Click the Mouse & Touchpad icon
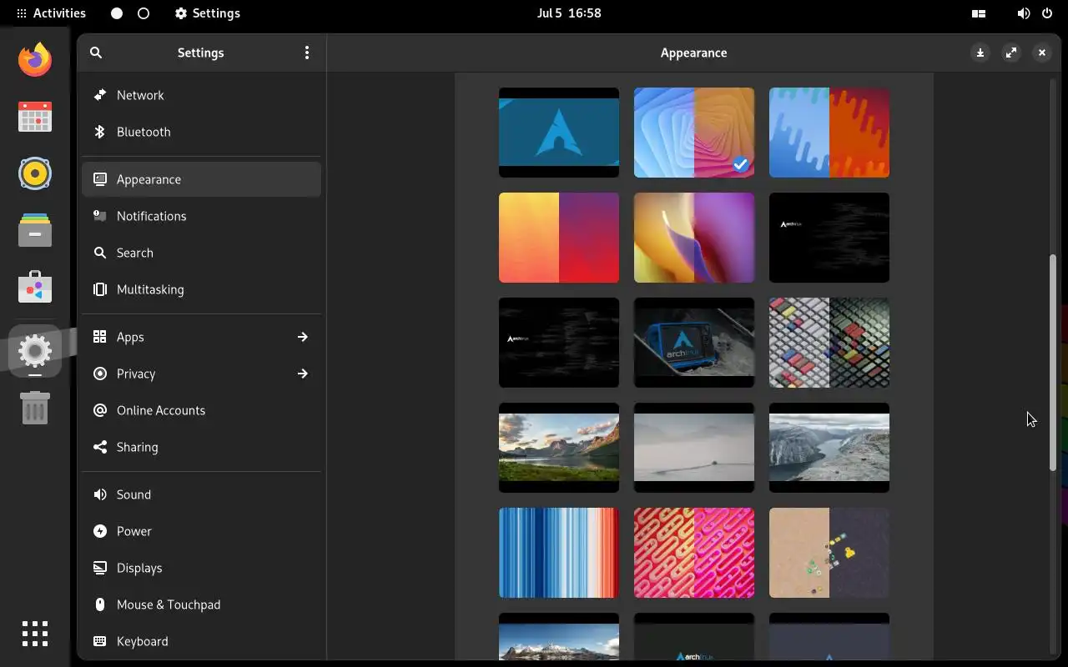Viewport: 1068px width, 667px height. click(x=100, y=604)
